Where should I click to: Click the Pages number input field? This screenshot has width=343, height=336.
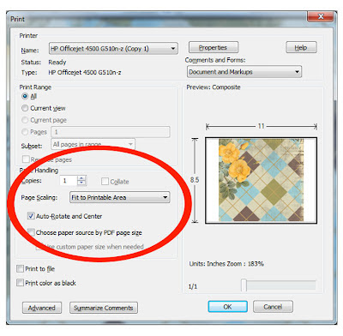click(111, 132)
